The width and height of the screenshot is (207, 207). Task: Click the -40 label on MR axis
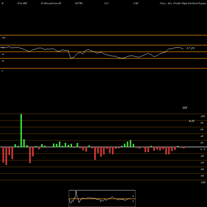pyautogui.click(x=202, y=163)
